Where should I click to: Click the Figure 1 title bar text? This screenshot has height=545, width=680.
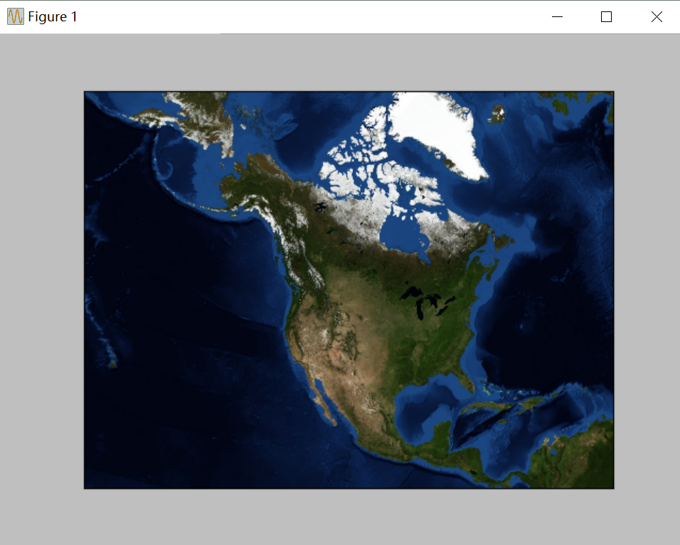pyautogui.click(x=53, y=16)
